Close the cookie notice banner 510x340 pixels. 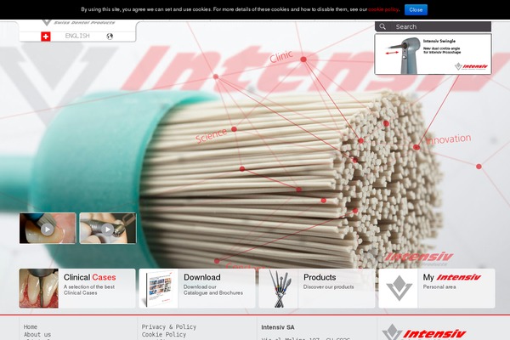[x=416, y=8]
